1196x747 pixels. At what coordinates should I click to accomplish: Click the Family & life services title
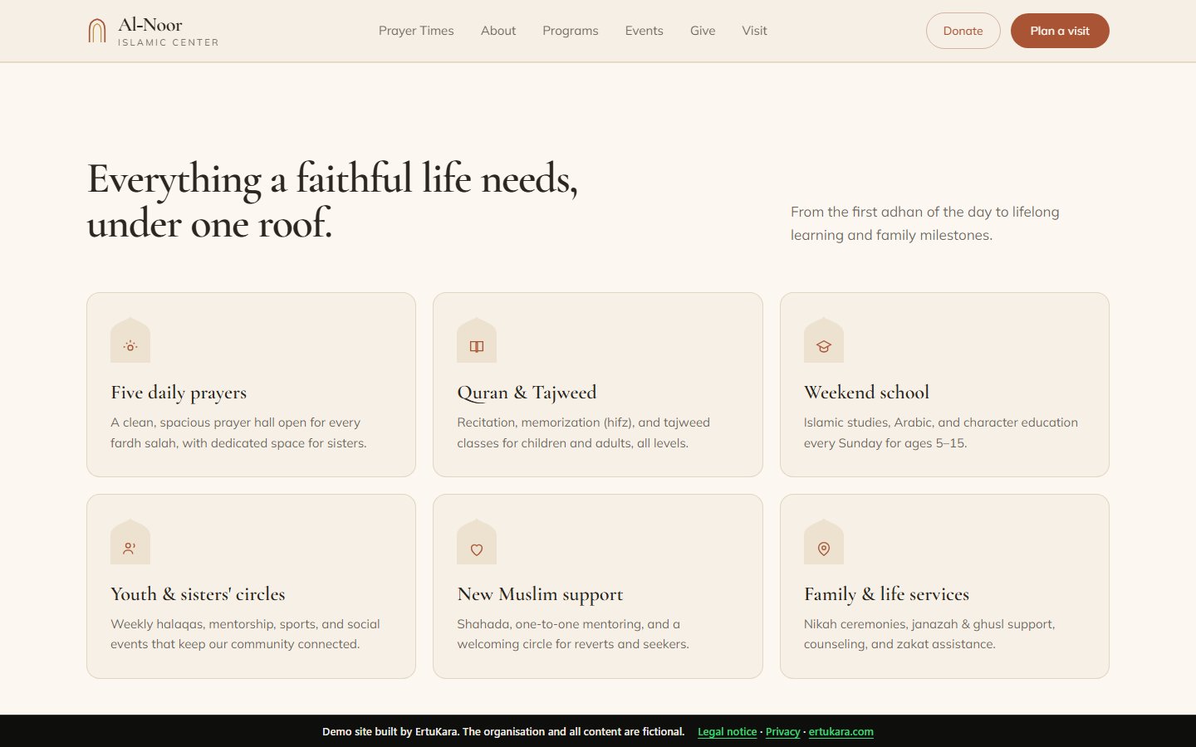[886, 594]
